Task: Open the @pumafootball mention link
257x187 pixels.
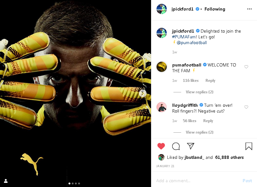Action: pyautogui.click(x=192, y=43)
